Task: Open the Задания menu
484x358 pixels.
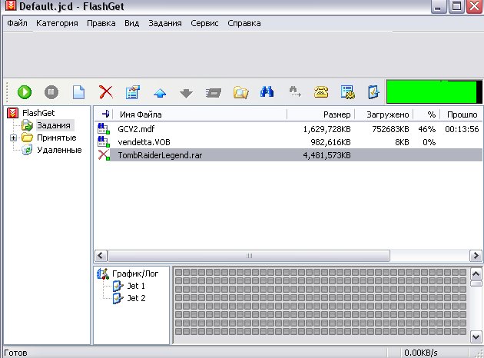Action: 165,23
